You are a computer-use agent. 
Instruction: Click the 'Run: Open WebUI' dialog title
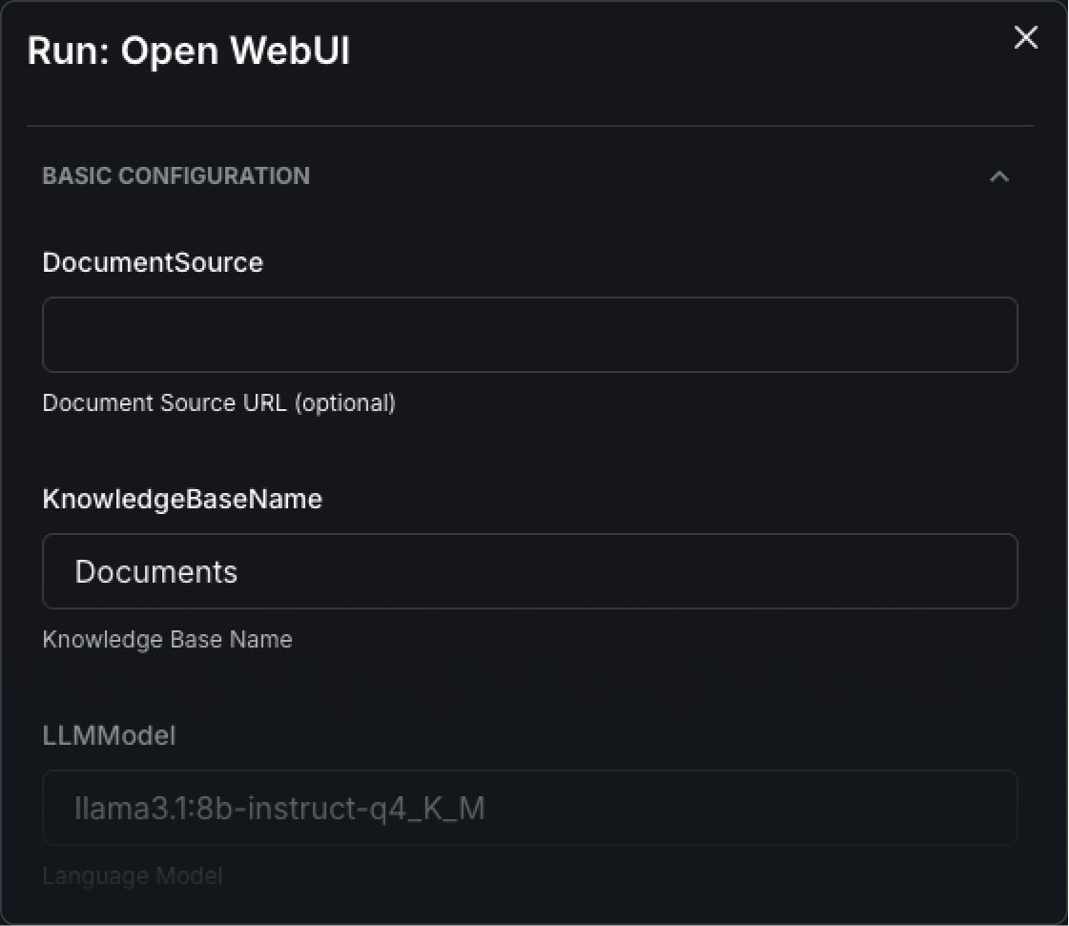point(188,51)
